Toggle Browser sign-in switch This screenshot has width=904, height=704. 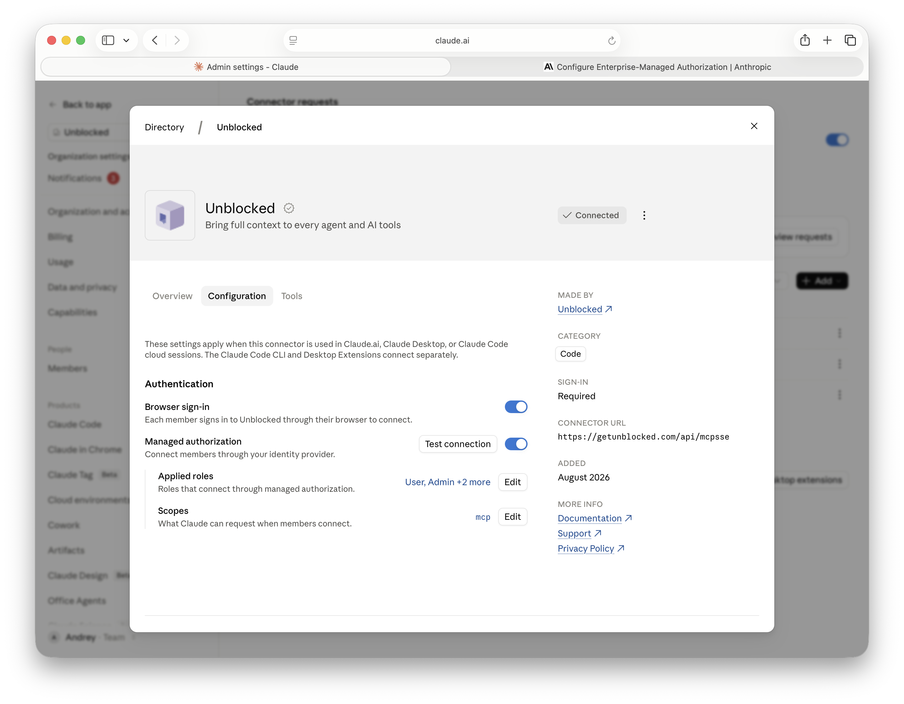(516, 407)
